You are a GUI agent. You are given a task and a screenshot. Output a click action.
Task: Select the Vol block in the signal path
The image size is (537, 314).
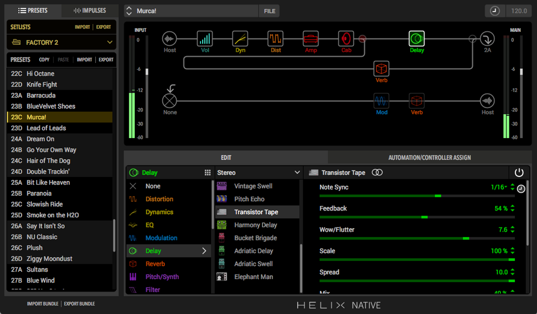(205, 39)
